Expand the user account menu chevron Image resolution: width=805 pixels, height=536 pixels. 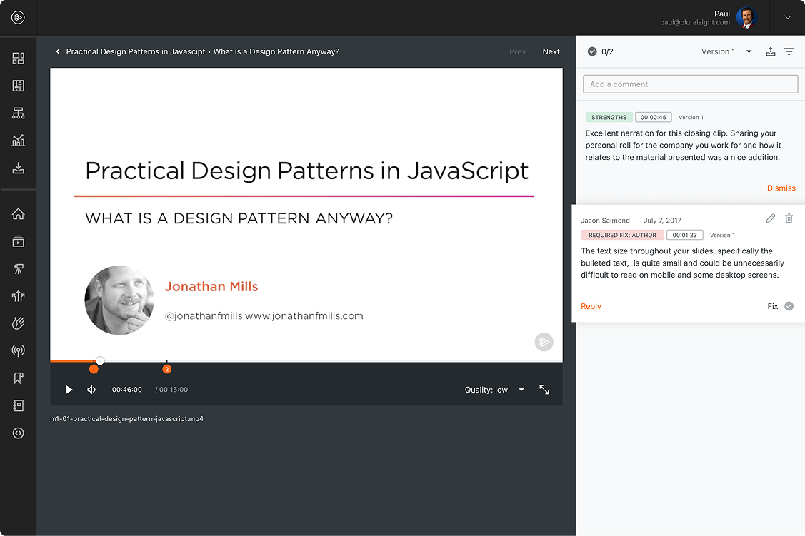coord(788,17)
